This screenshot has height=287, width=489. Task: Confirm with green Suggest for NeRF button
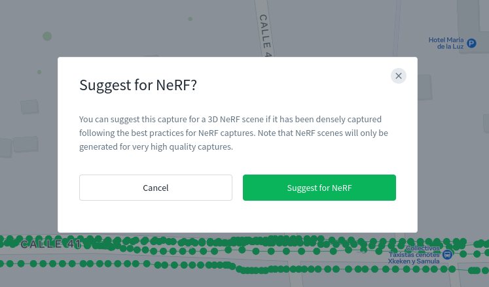tap(319, 188)
